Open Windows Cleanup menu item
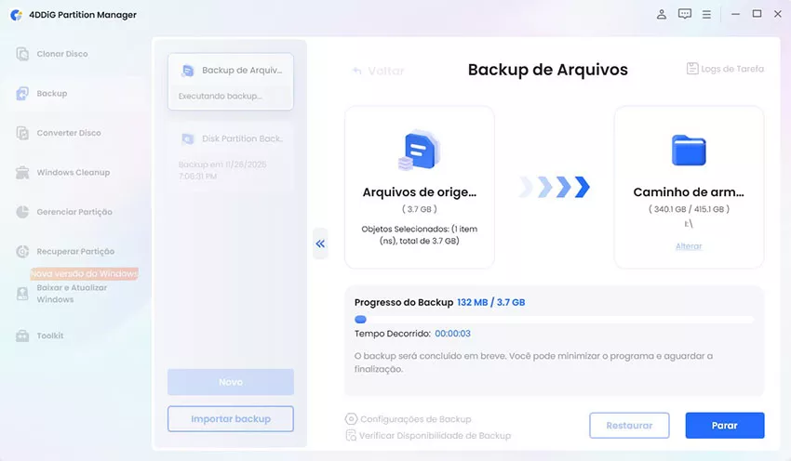The image size is (791, 461). [74, 172]
